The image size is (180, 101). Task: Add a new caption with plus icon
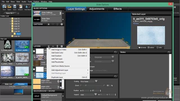[49, 24]
